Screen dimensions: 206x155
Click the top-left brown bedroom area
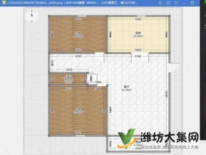click(x=78, y=35)
